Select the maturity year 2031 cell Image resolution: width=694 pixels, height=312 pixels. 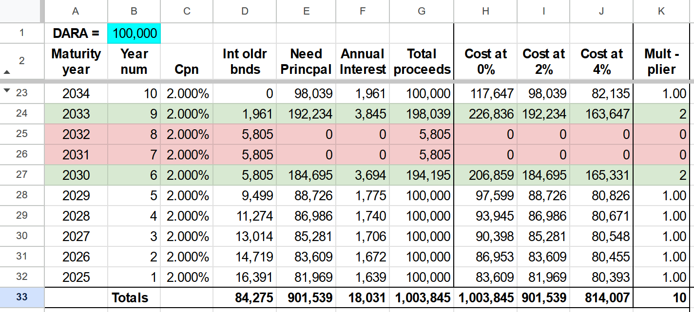(x=76, y=155)
